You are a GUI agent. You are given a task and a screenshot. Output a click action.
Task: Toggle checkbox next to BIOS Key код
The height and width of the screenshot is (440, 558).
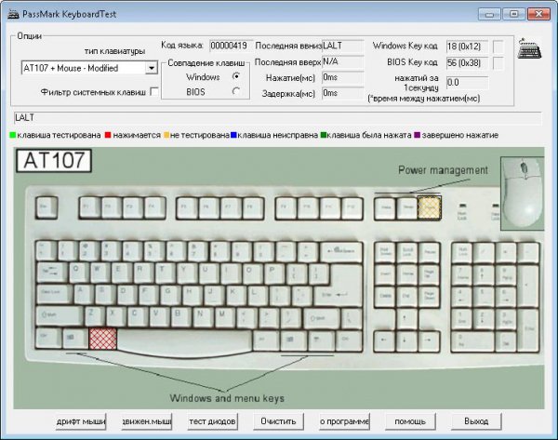(x=498, y=63)
